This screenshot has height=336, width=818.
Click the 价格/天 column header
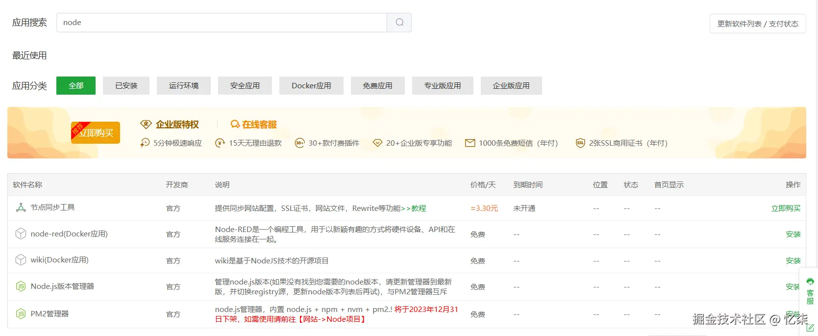483,185
